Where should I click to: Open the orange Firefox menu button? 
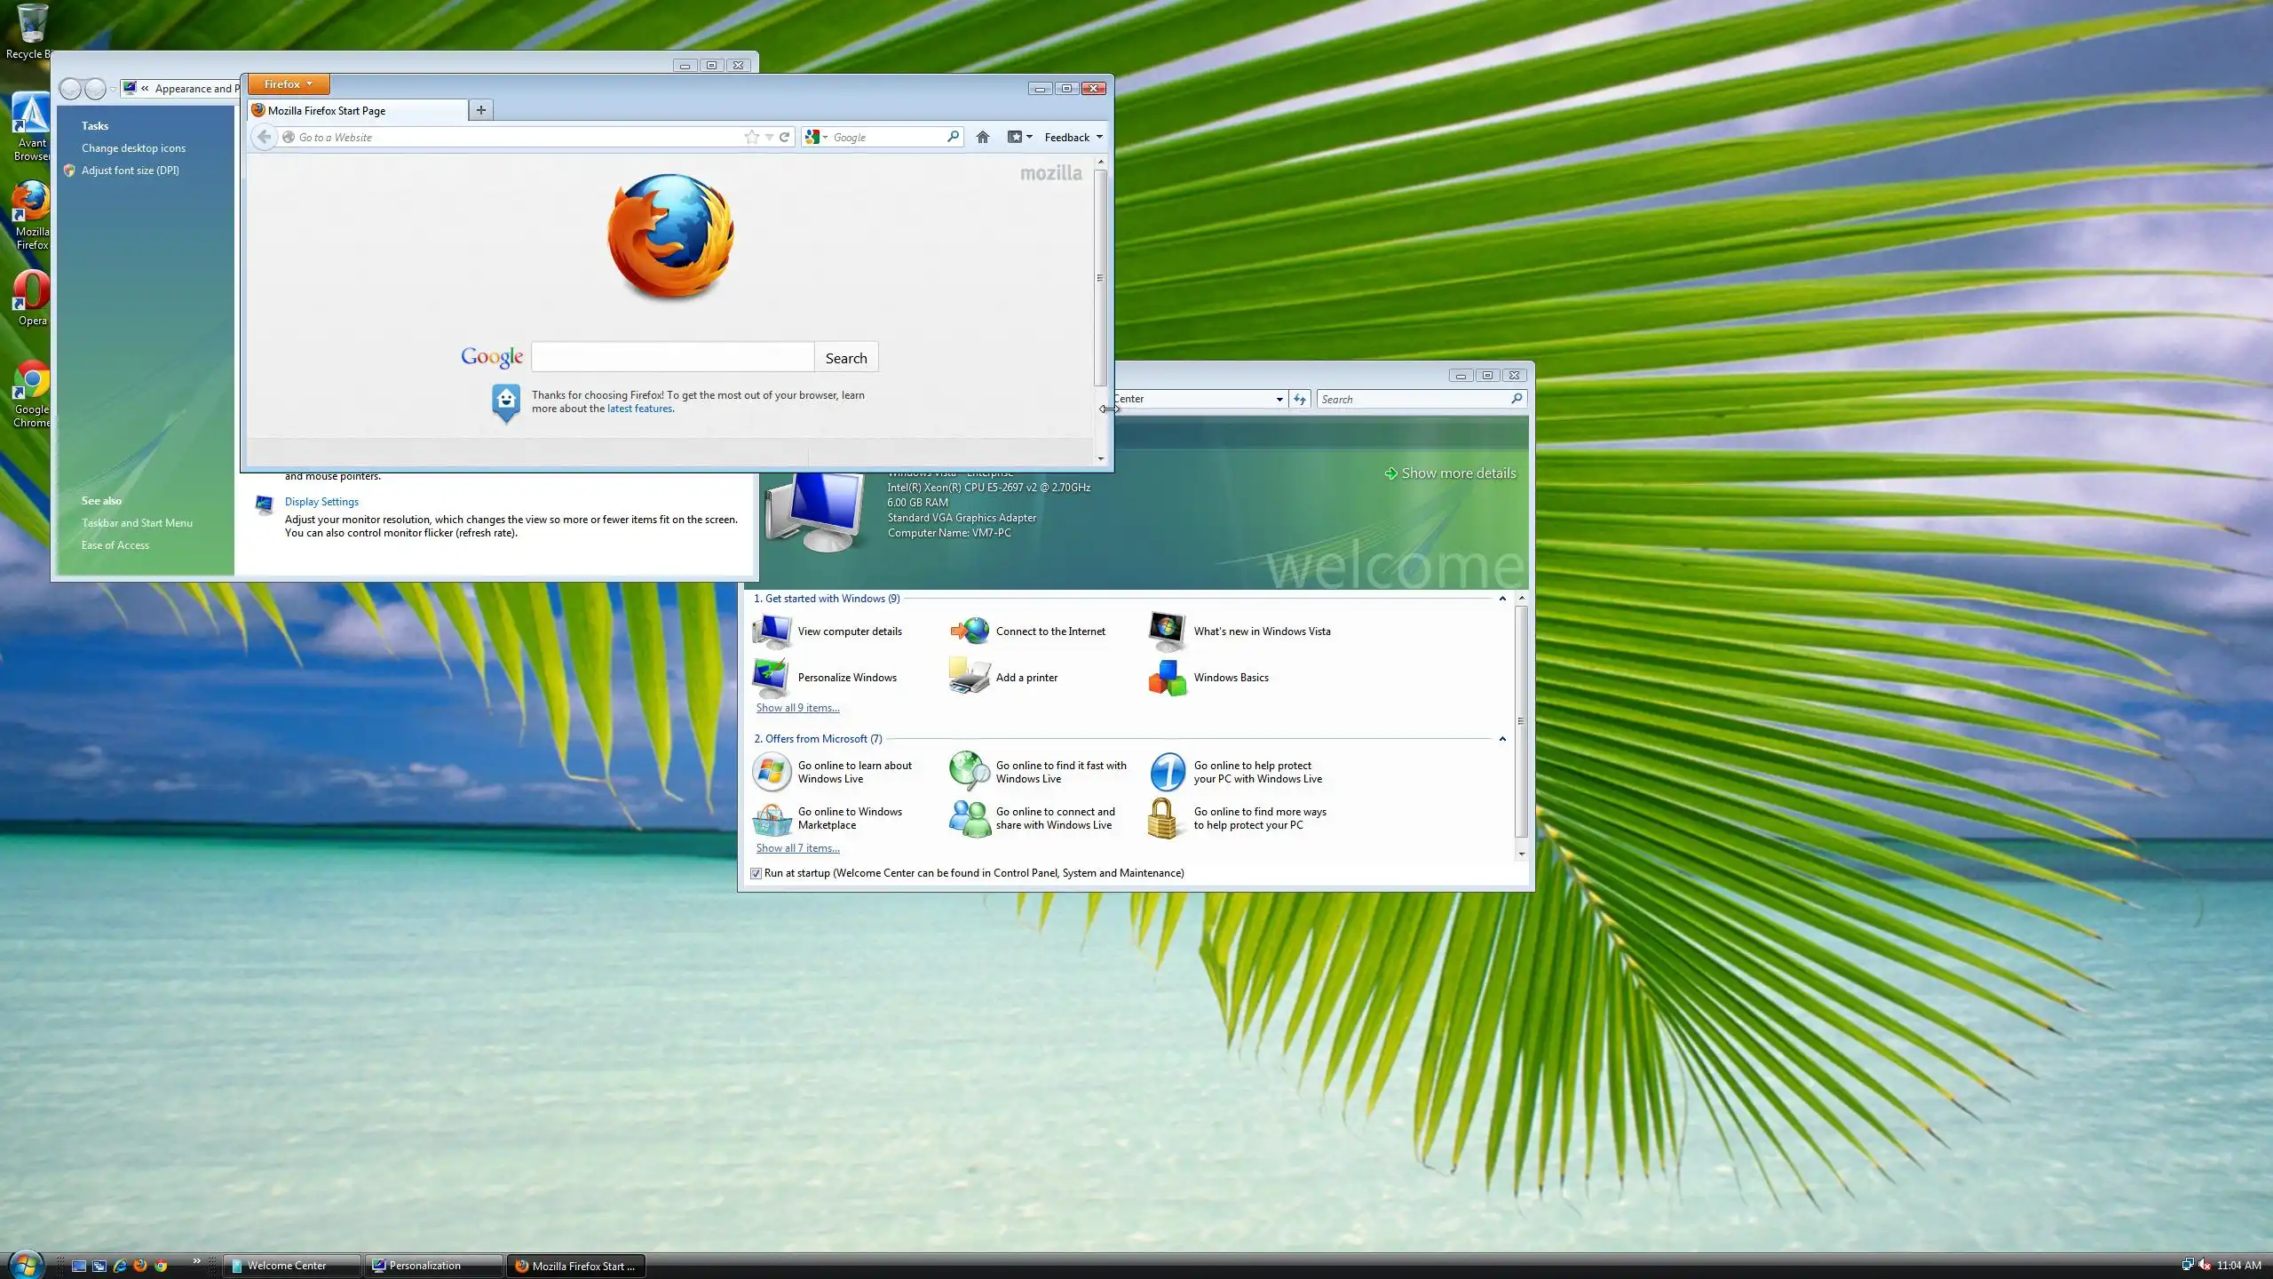point(288,84)
